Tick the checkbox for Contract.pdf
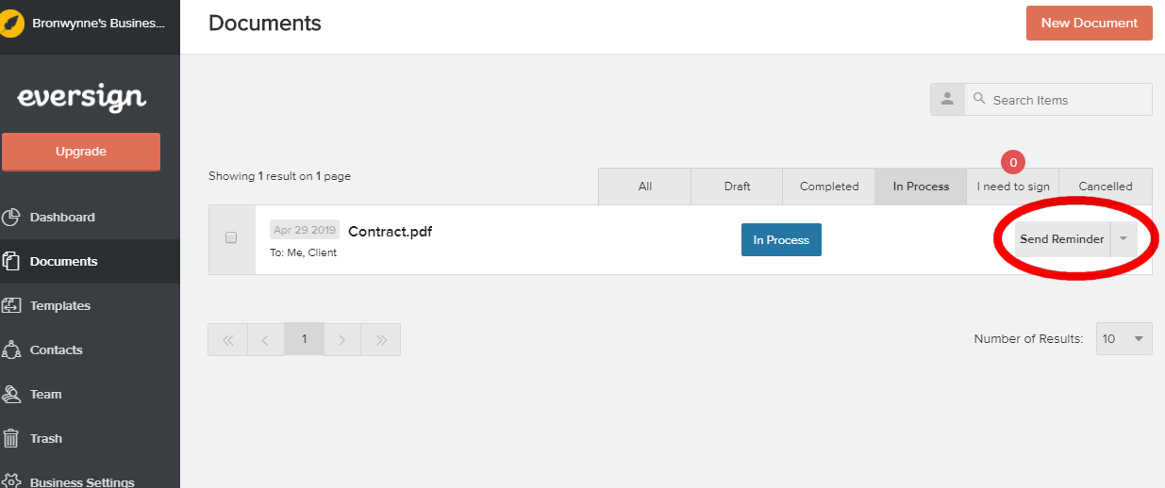Screen dimensions: 1165x488 coord(231,238)
